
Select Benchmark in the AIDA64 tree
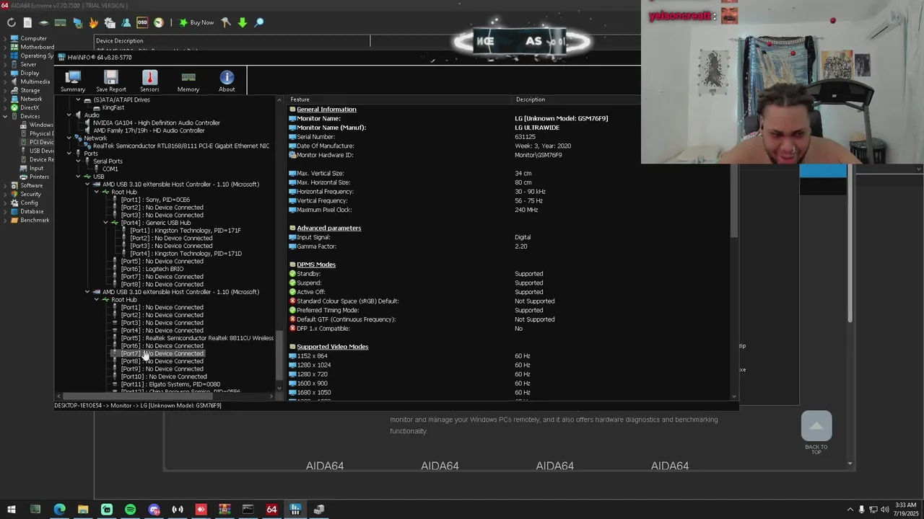pos(35,220)
